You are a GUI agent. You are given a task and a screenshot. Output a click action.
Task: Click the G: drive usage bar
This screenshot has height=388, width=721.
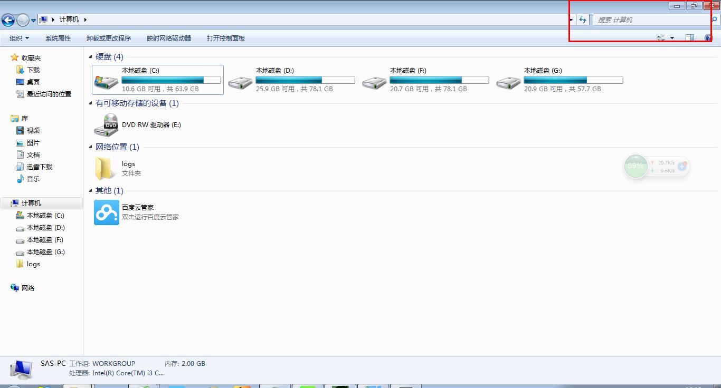coord(573,80)
